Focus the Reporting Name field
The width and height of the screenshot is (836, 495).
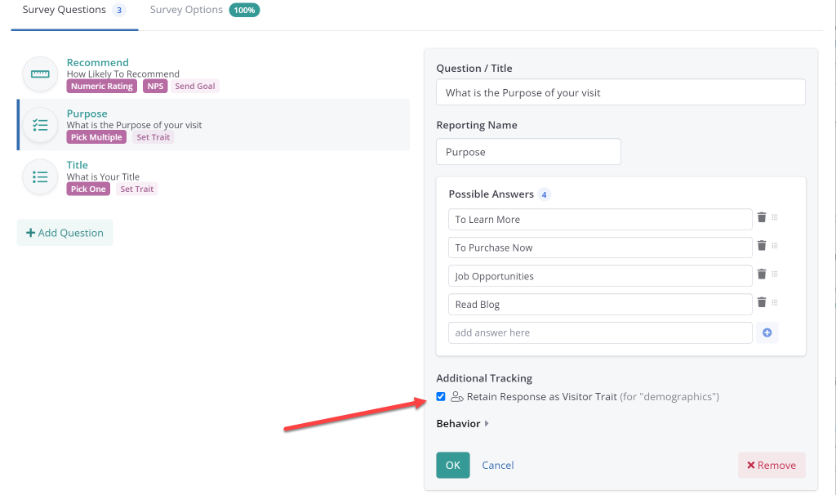point(528,152)
